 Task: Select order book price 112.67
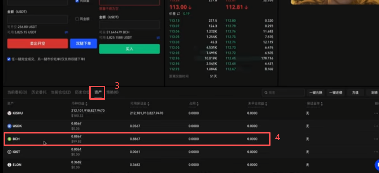(x=231, y=69)
